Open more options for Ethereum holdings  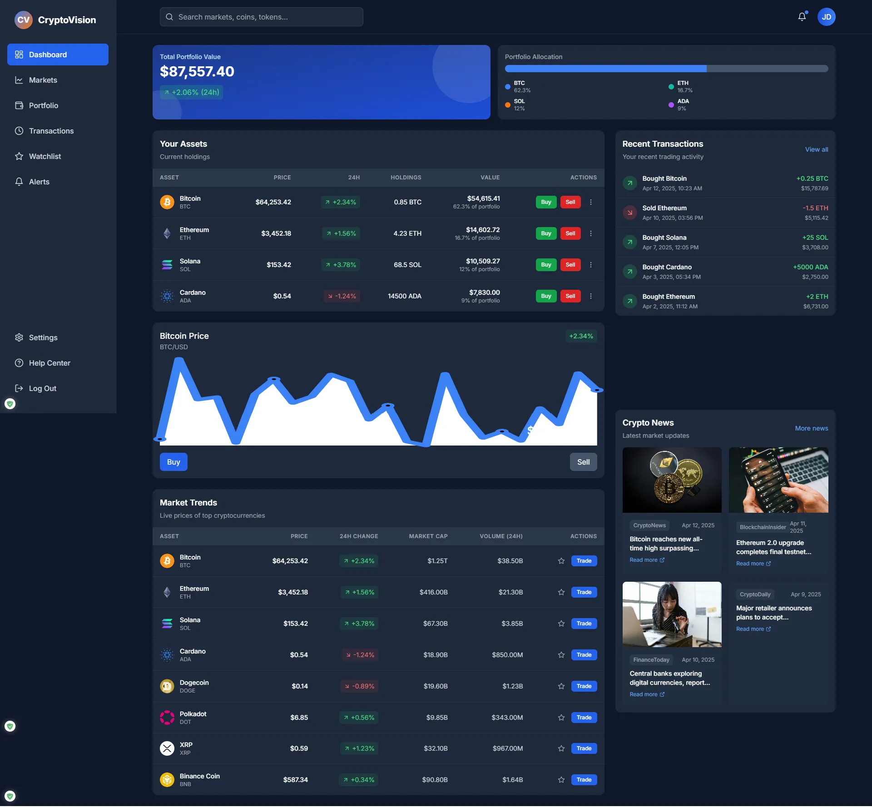coord(590,233)
